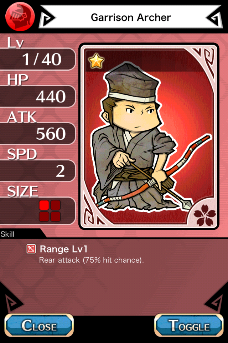Click left arrow beside Garrison Archer title
The height and width of the screenshot is (343, 228).
pyautogui.click(x=48, y=18)
